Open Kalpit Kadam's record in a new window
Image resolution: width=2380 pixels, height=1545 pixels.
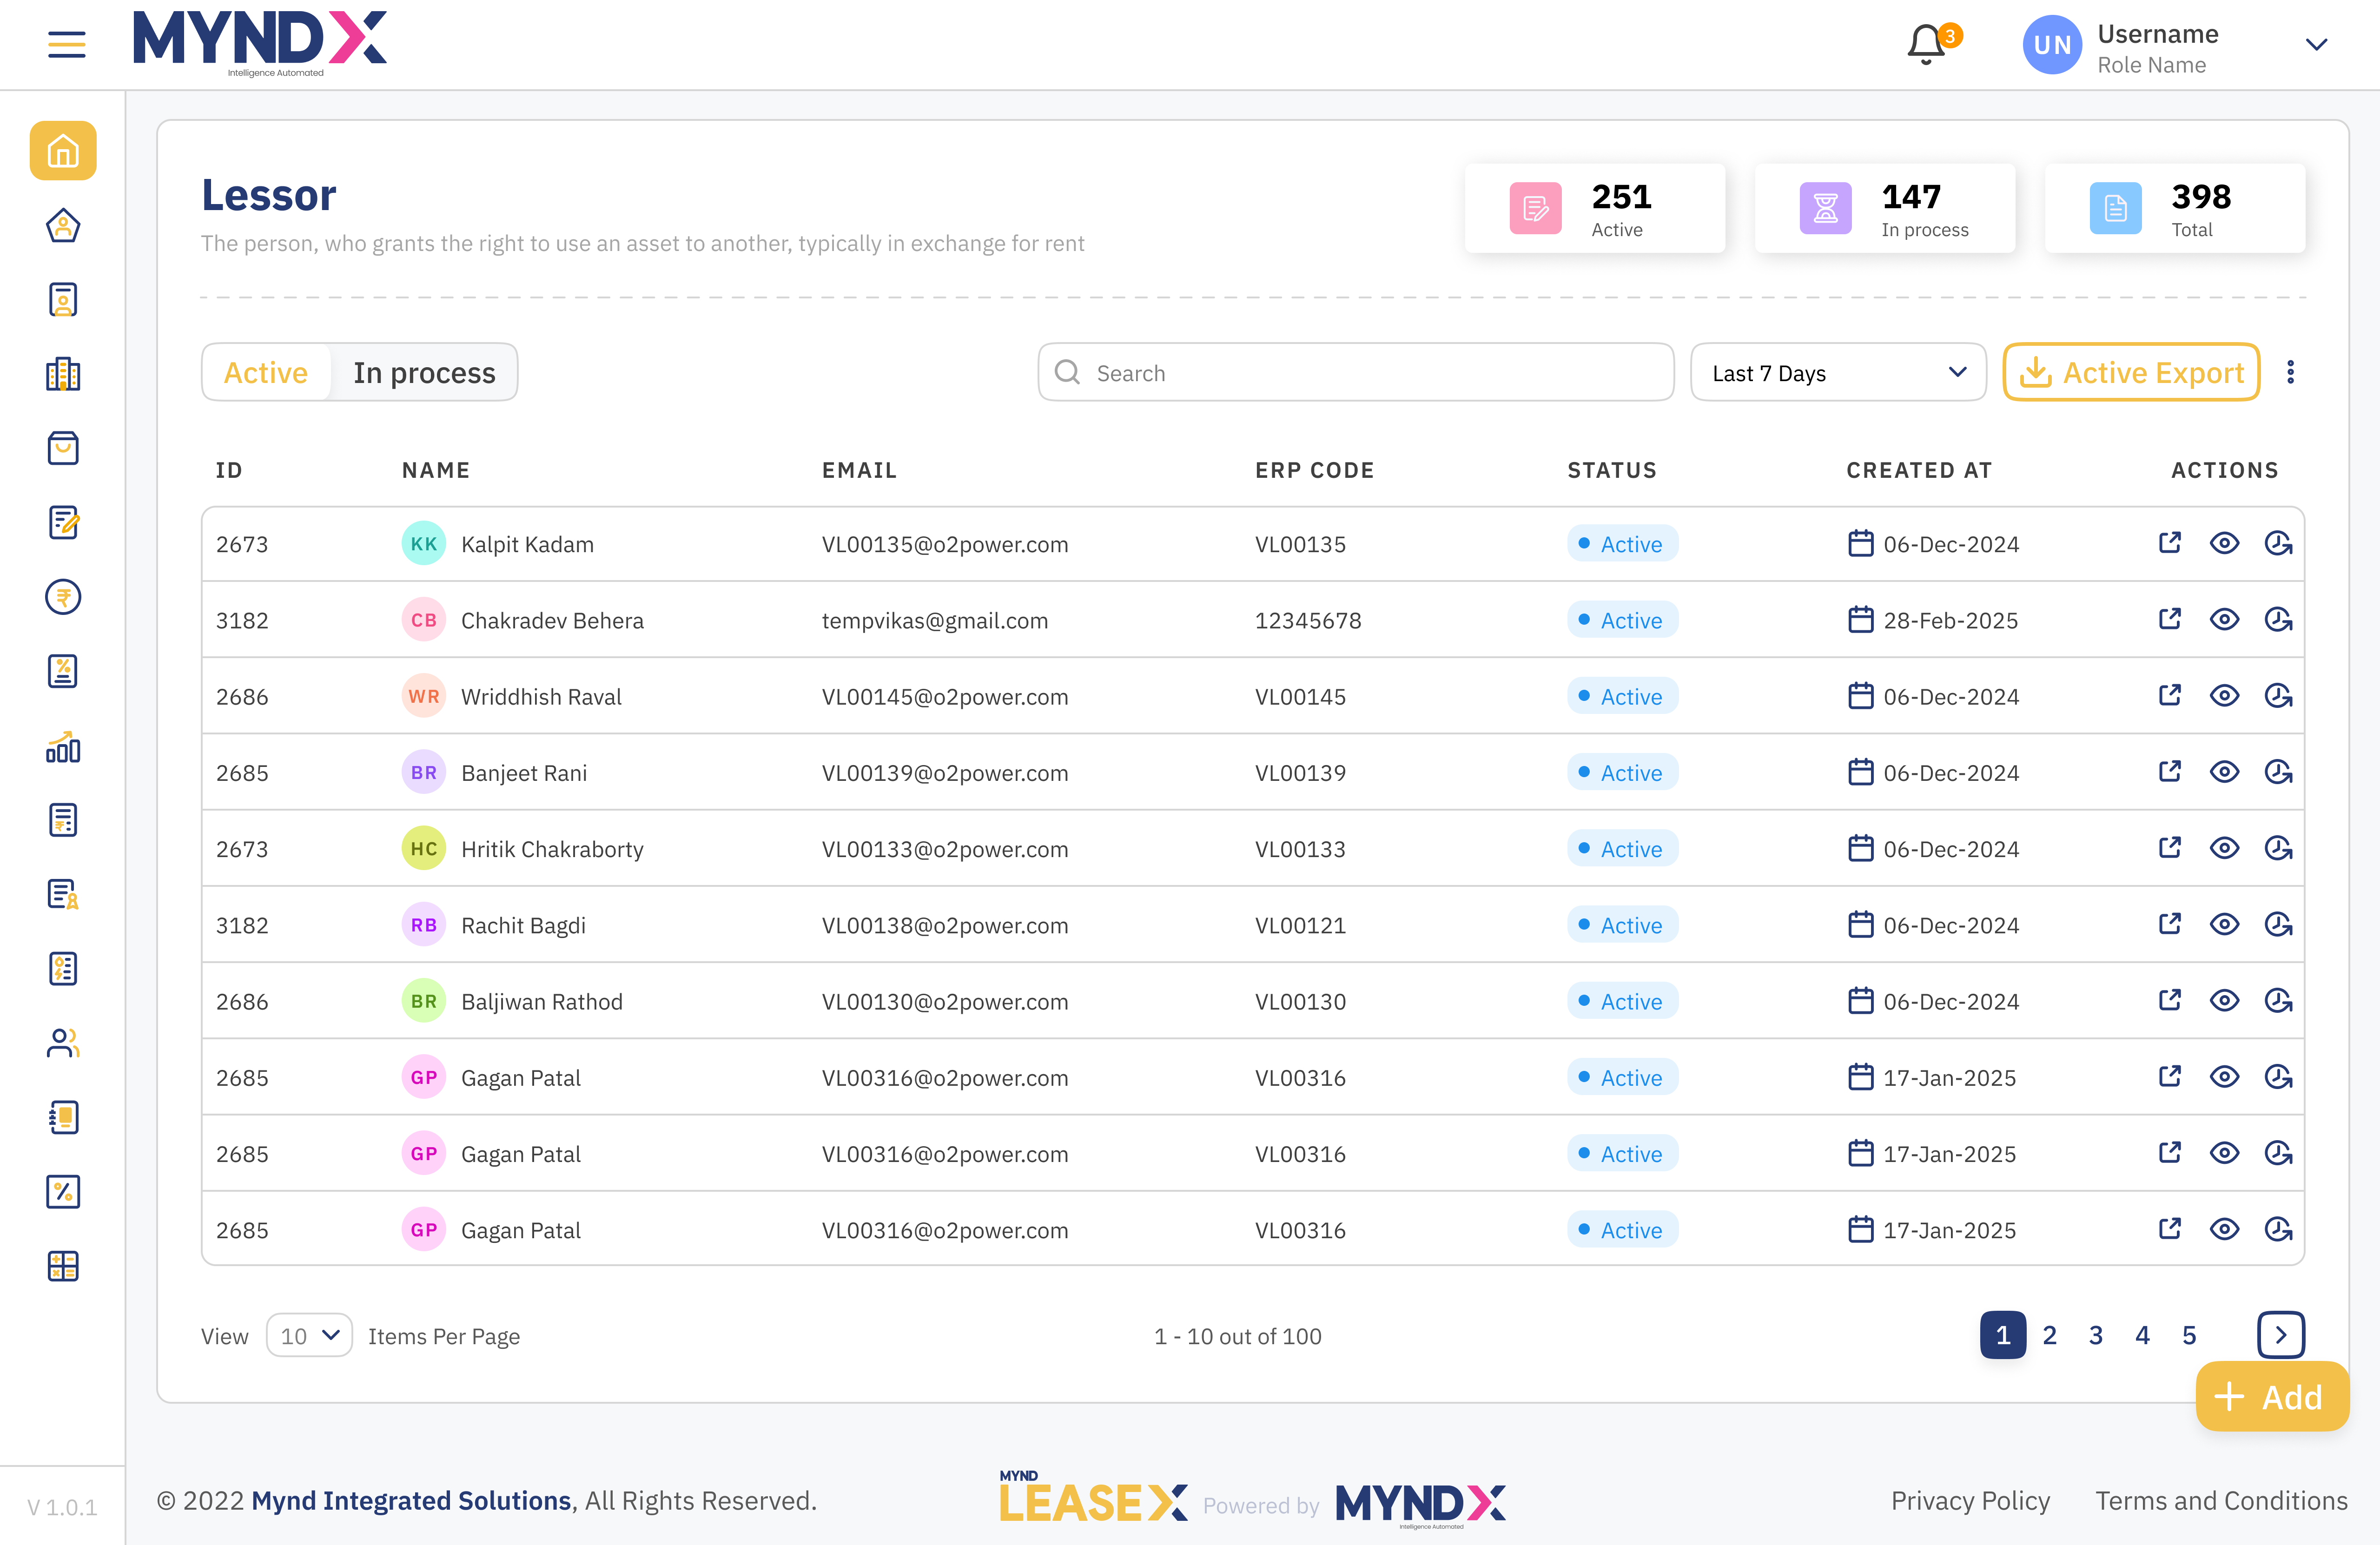pyautogui.click(x=2170, y=543)
